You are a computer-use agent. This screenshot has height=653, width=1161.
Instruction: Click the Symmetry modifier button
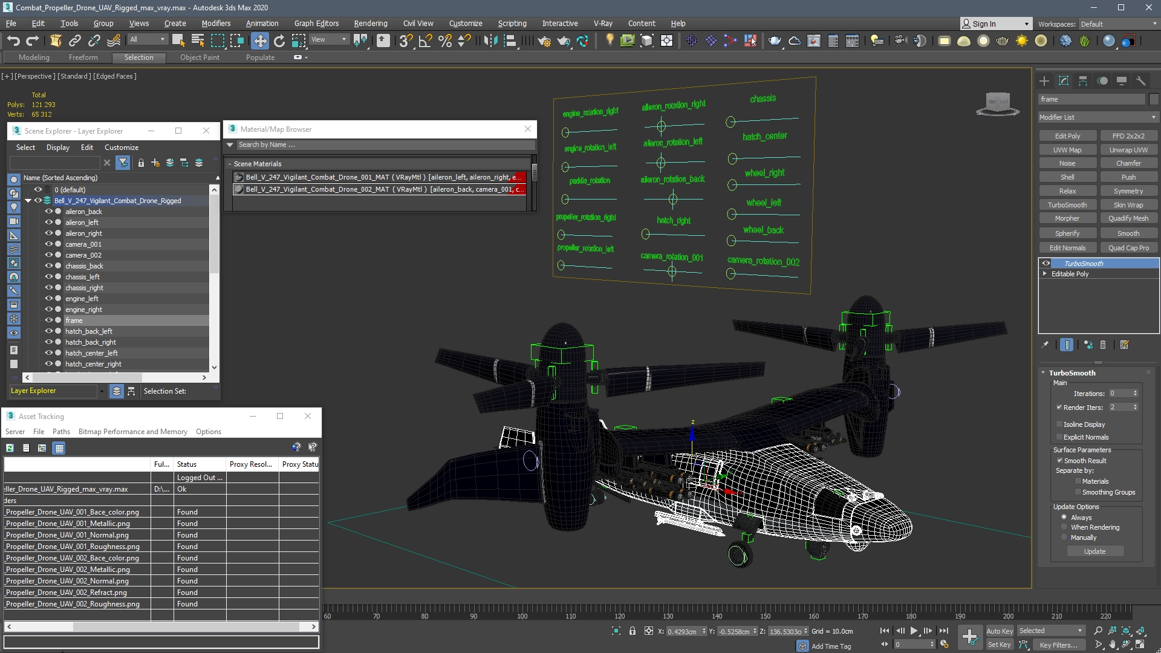point(1128,191)
